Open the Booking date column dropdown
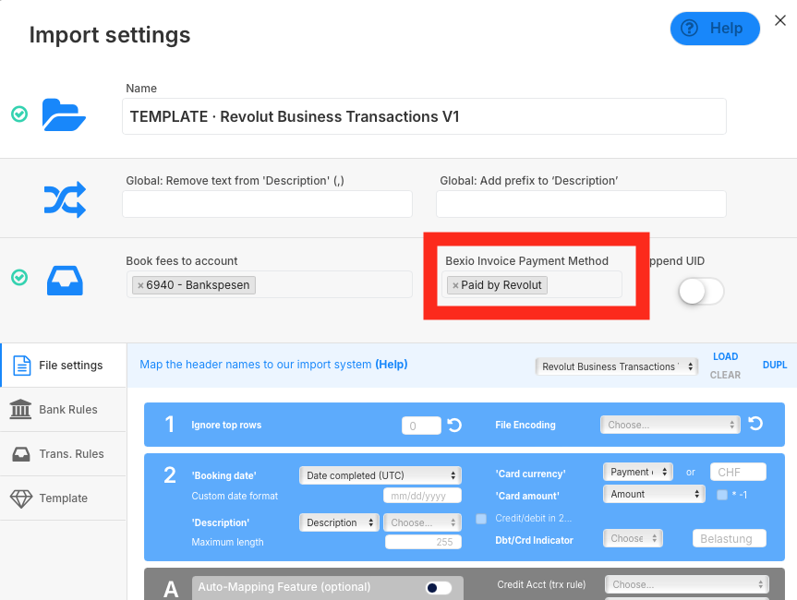 [380, 475]
